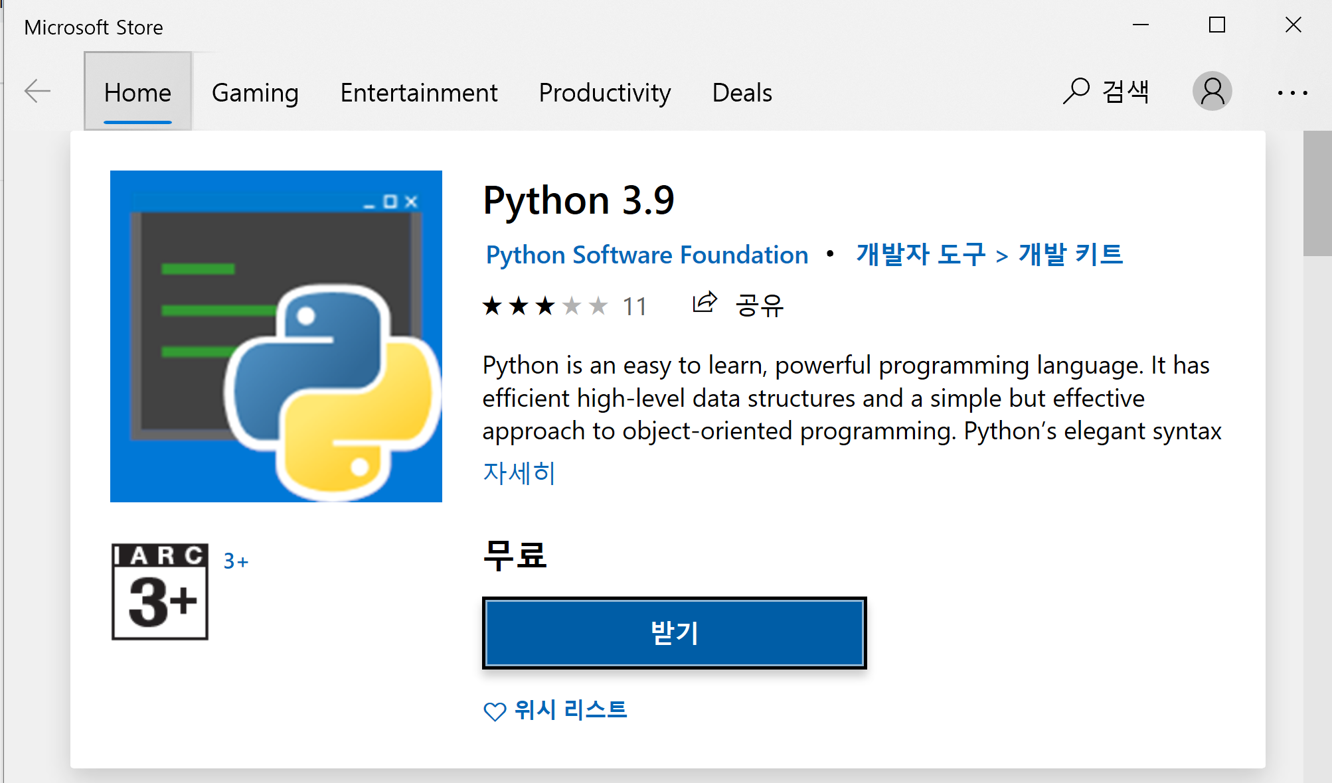1332x783 pixels.
Task: Click the Python 3.9 app logo
Action: (x=276, y=336)
